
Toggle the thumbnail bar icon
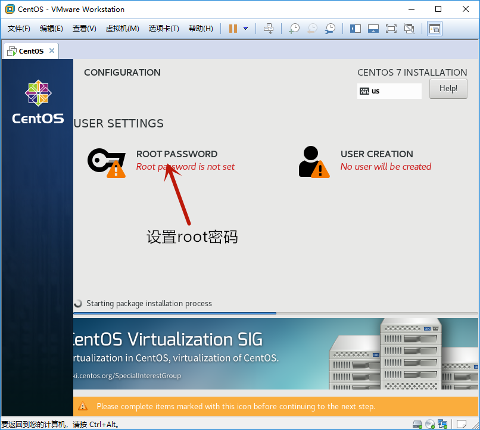coord(373,29)
